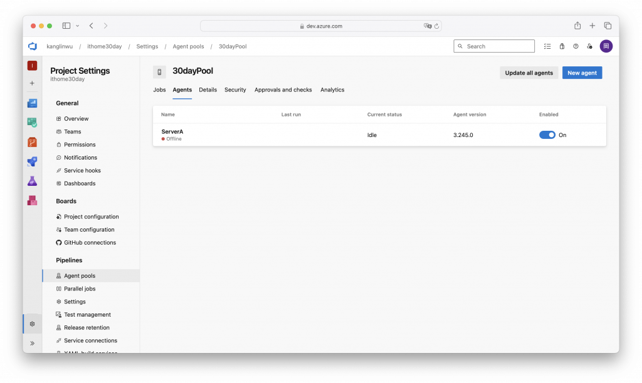Open Approvals and checks tab
Image resolution: width=642 pixels, height=383 pixels.
(x=283, y=89)
